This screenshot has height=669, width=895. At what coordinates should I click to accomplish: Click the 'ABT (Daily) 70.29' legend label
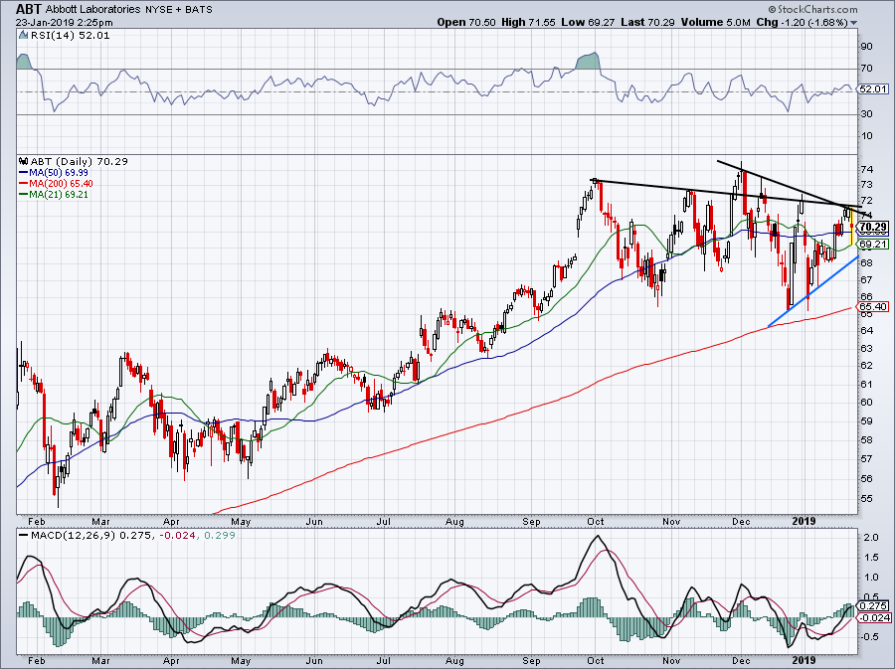pyautogui.click(x=79, y=161)
